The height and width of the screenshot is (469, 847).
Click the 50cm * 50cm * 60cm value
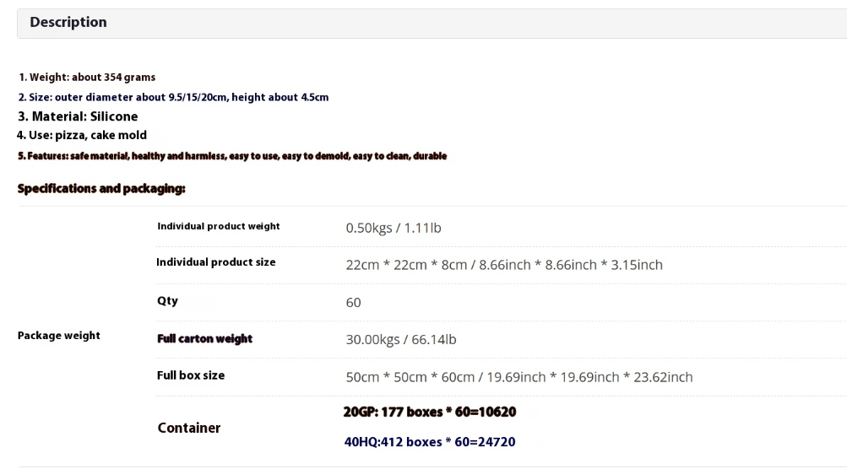(x=519, y=377)
